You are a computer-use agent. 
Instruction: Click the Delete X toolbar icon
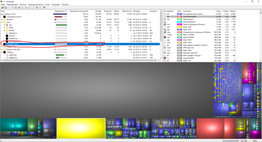(x=29, y=8)
